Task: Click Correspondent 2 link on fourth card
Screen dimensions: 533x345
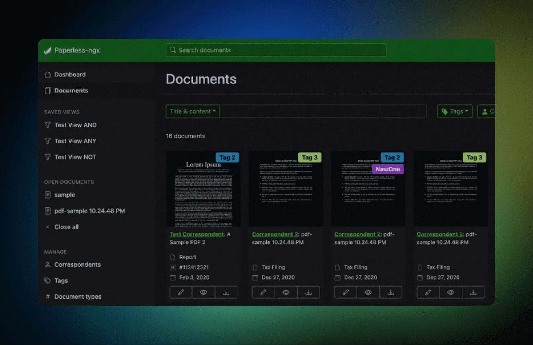Action: (x=440, y=234)
